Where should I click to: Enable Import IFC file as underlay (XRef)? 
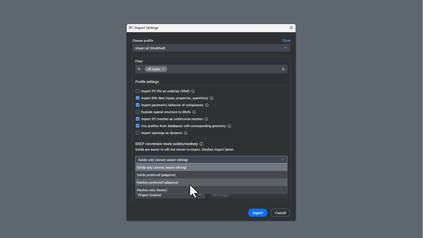click(x=138, y=91)
